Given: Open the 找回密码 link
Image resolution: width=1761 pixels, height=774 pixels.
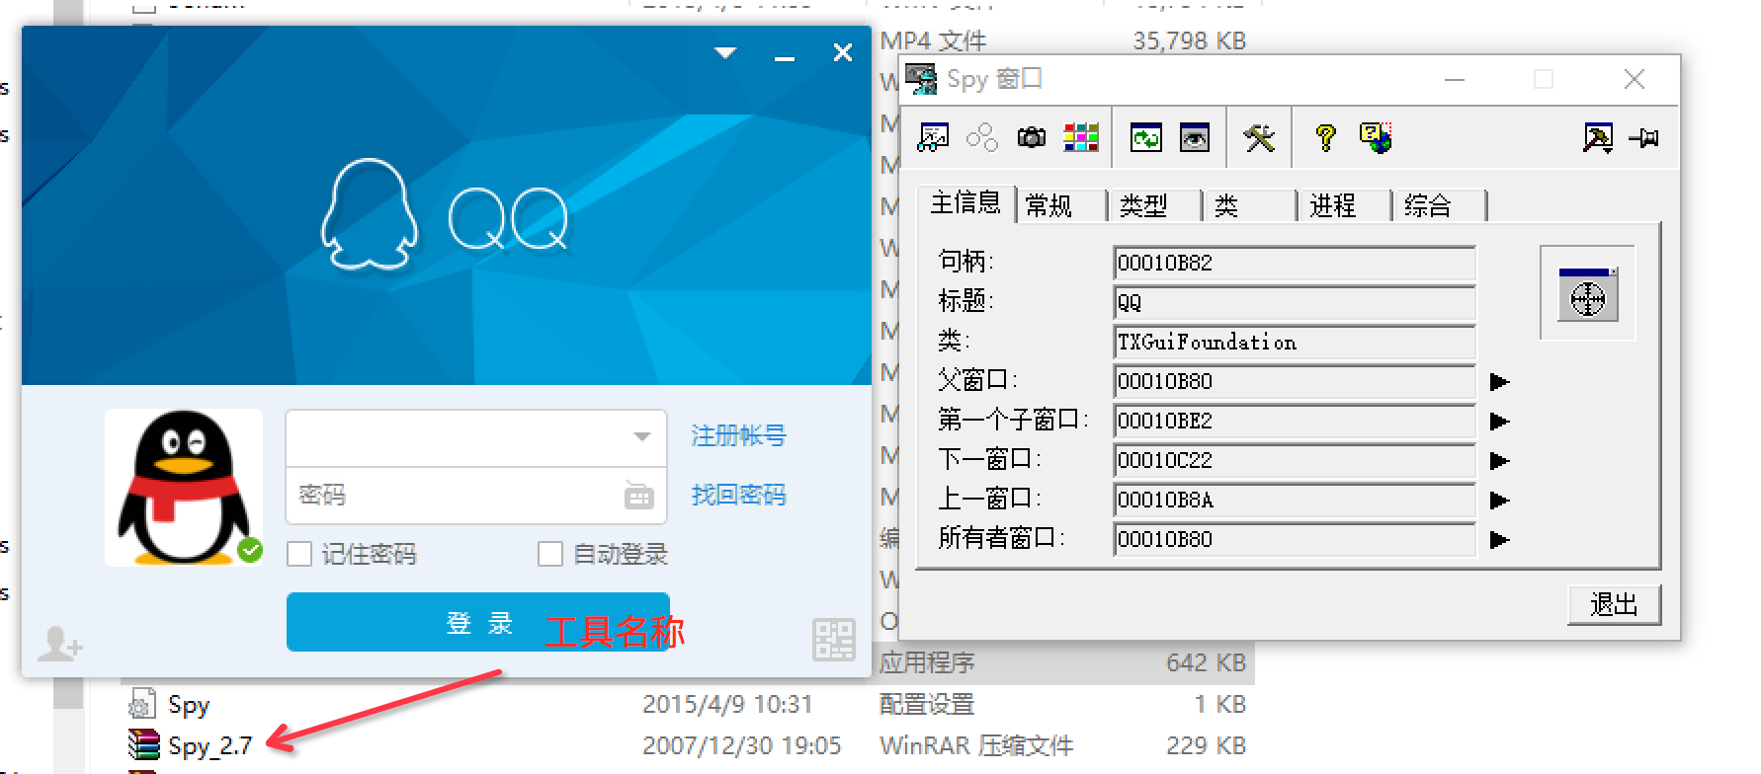Looking at the screenshot, I should 738,495.
